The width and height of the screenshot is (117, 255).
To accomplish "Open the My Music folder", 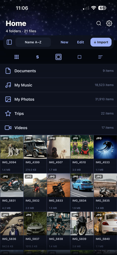I will pos(58,85).
